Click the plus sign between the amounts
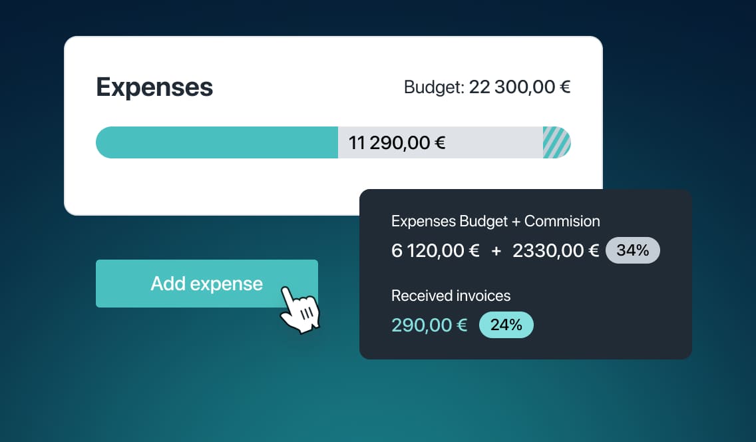The image size is (756, 442). tap(496, 251)
